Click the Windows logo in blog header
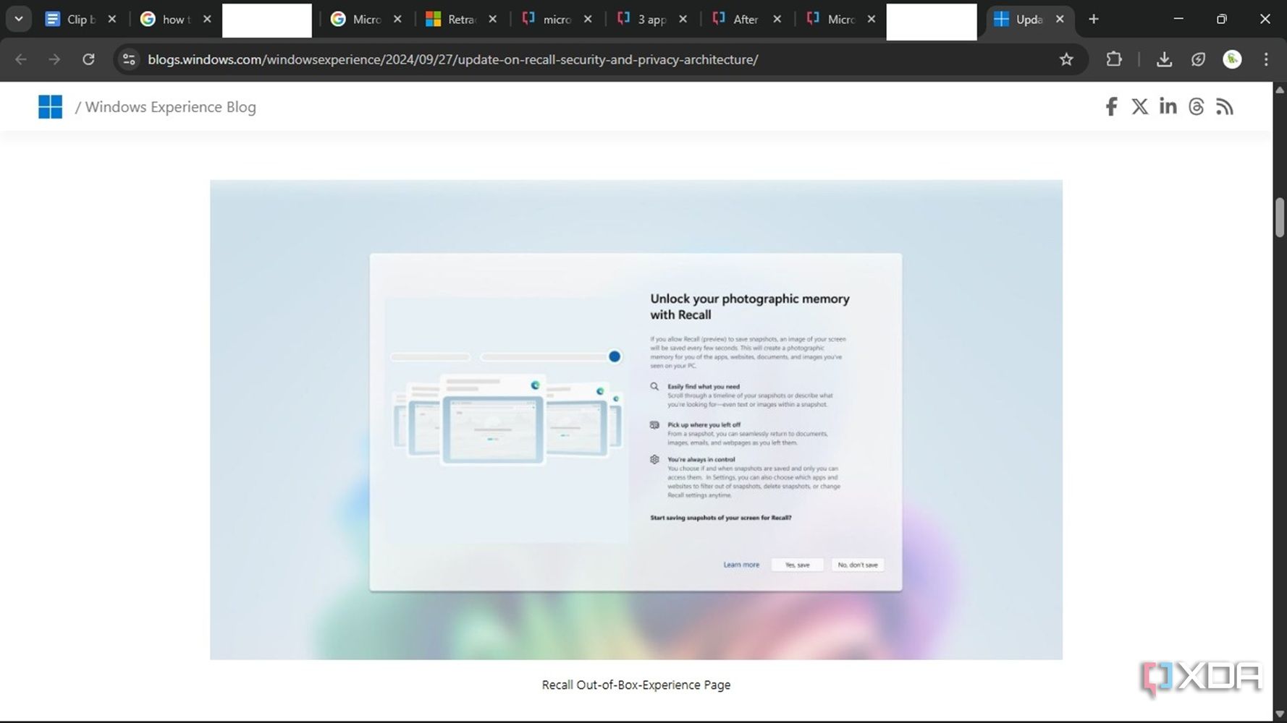 [50, 107]
